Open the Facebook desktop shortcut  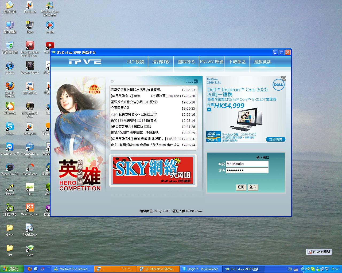pyautogui.click(x=30, y=7)
